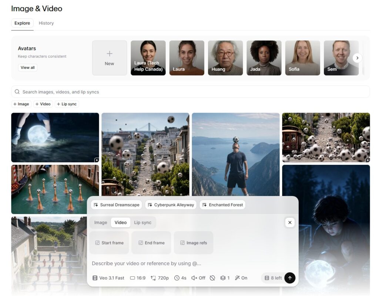Click the search images, videos, and lip syncs field

click(191, 92)
